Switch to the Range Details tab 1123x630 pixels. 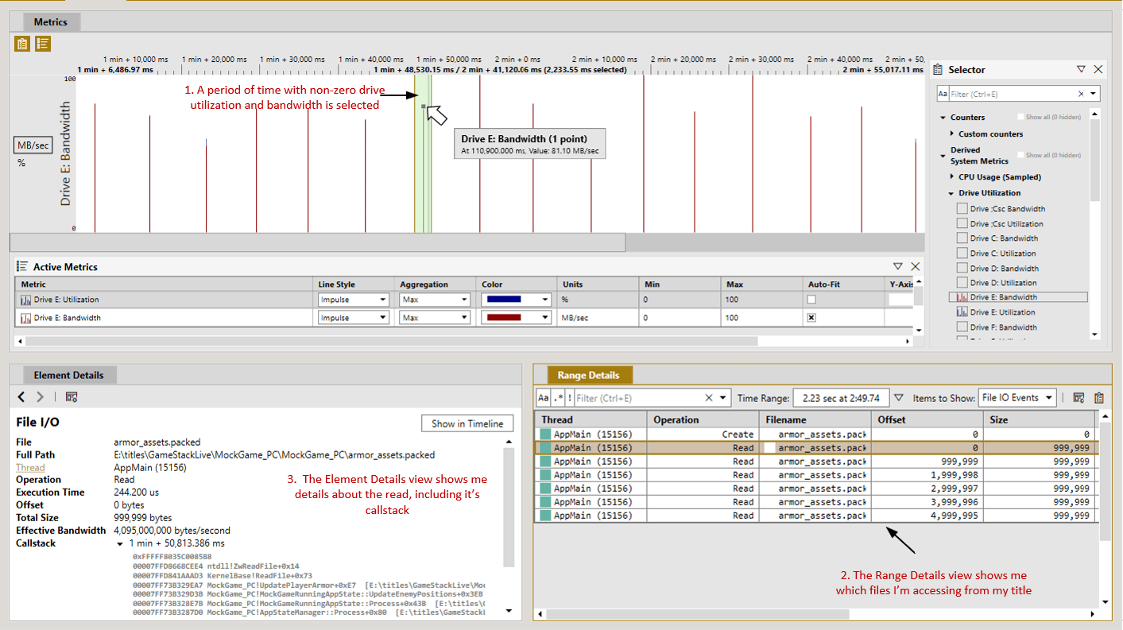[x=588, y=375]
